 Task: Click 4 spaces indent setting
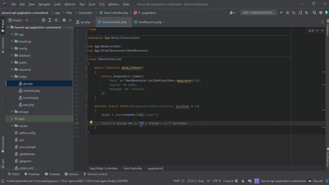[x=228, y=181]
